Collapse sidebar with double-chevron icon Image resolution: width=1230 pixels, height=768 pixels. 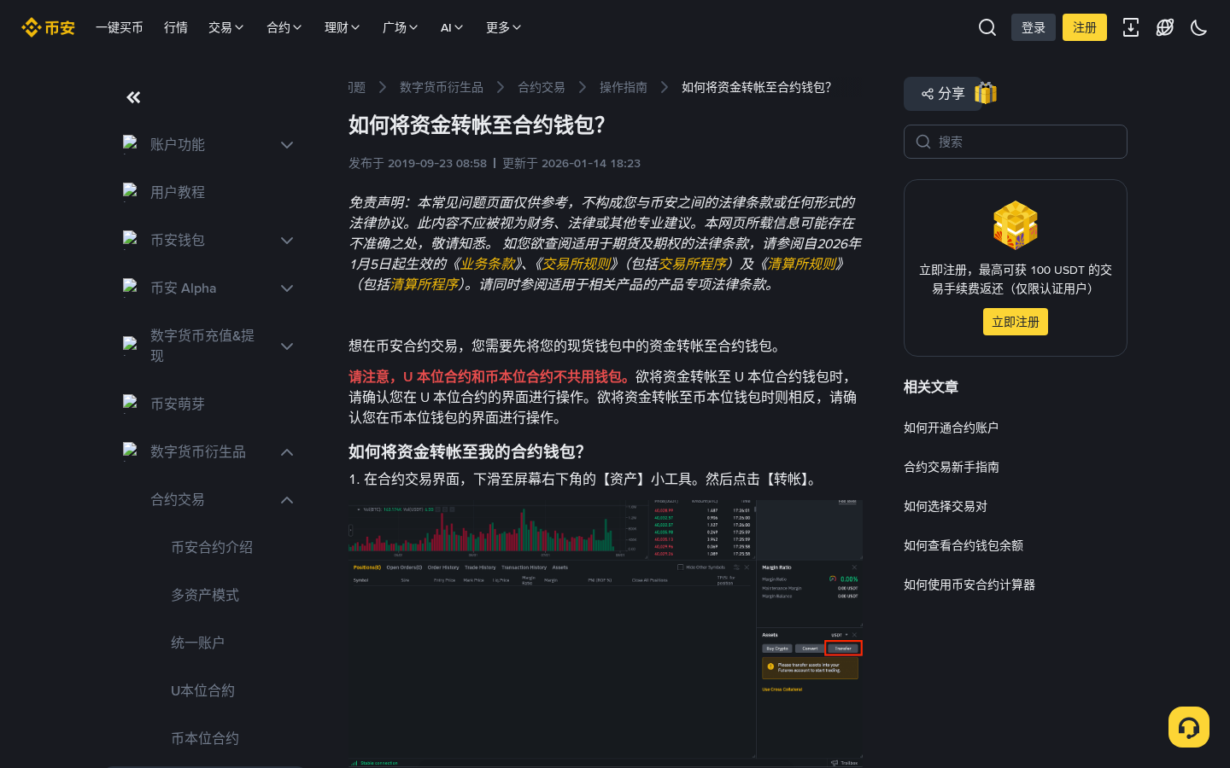(133, 97)
